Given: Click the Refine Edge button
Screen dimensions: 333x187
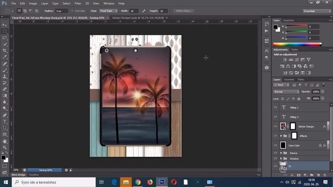Looking at the screenshot, I should [184, 11].
